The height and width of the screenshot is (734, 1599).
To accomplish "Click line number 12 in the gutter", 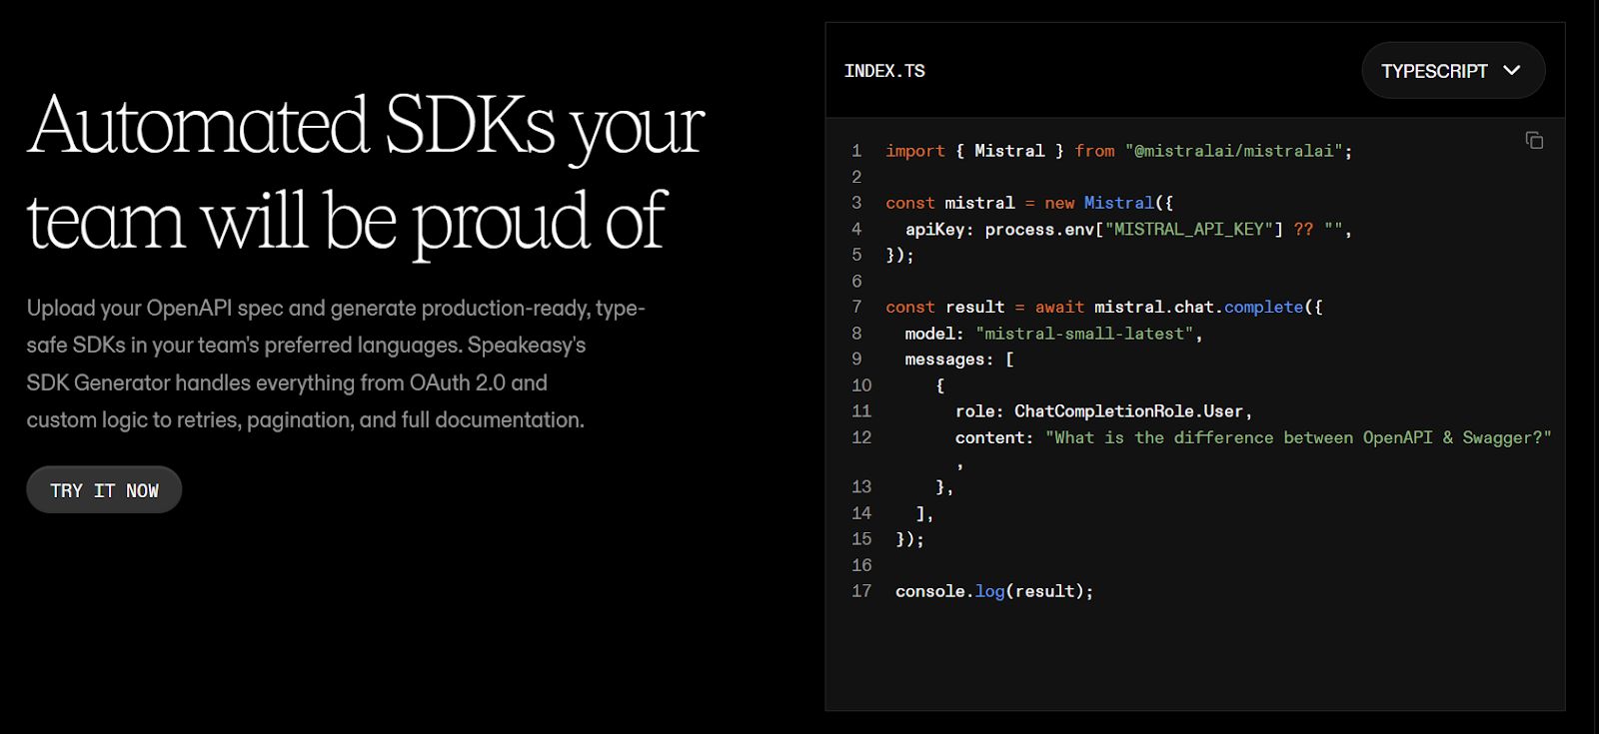I will (861, 437).
